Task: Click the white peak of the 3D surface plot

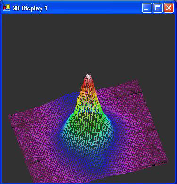Action: coord(88,76)
